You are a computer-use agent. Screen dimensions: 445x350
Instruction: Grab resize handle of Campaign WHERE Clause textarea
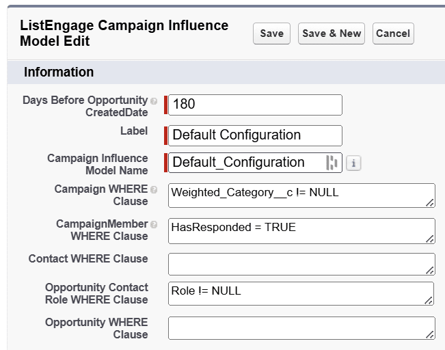pos(430,202)
